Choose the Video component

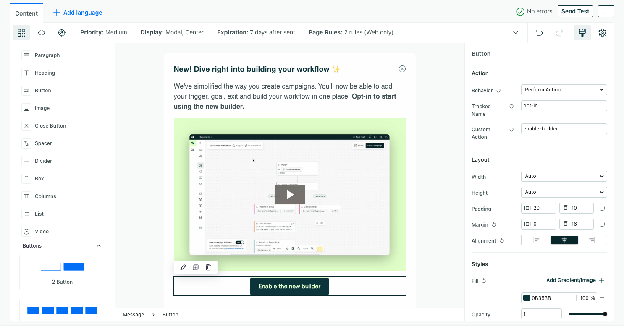pyautogui.click(x=42, y=232)
